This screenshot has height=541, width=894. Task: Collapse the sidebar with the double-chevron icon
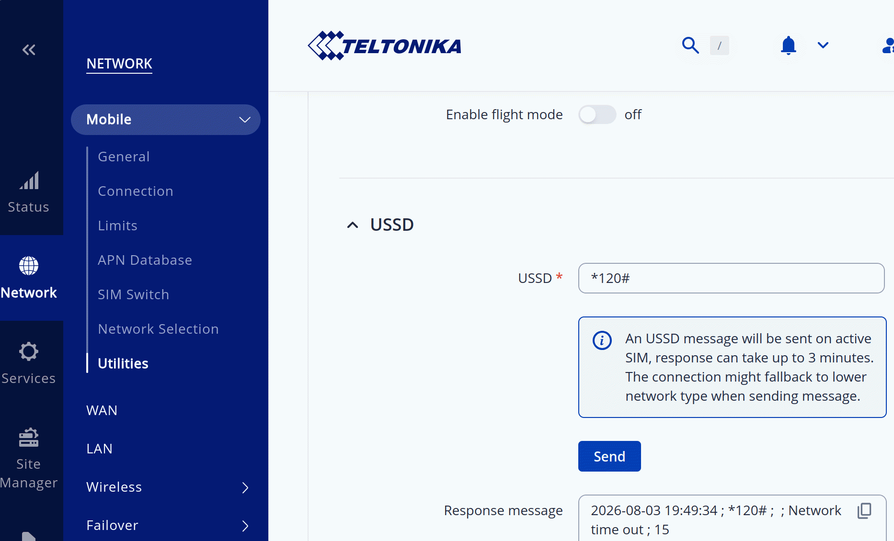click(x=29, y=50)
